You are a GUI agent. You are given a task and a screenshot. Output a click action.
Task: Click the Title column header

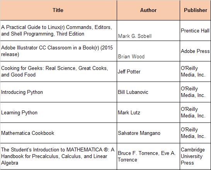58,10
